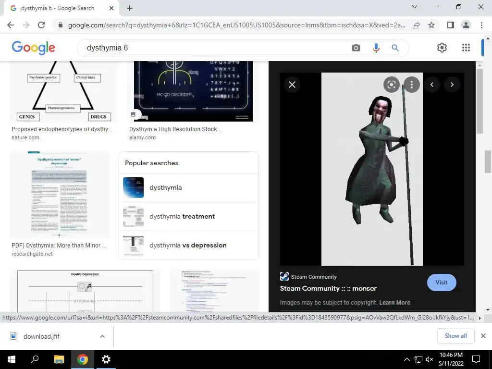Click Chrome icon in taskbar
The image size is (492, 369).
(x=83, y=359)
